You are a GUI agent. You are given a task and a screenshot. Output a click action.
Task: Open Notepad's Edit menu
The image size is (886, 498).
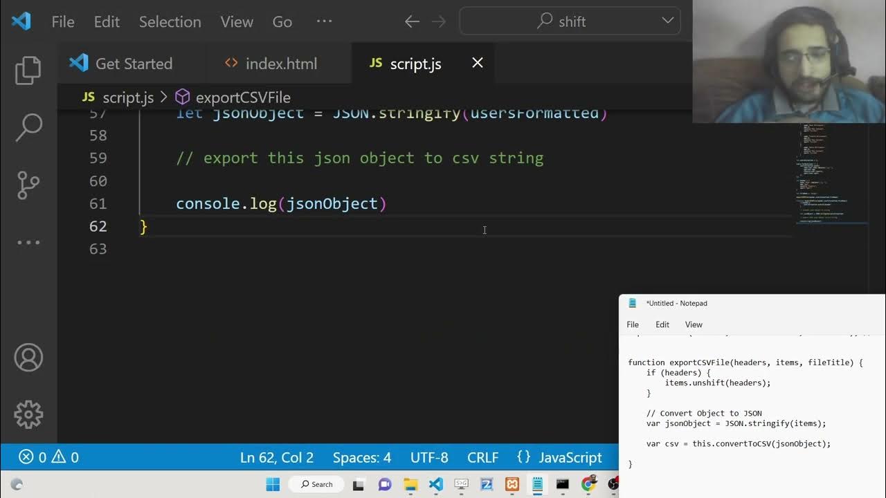click(x=662, y=324)
